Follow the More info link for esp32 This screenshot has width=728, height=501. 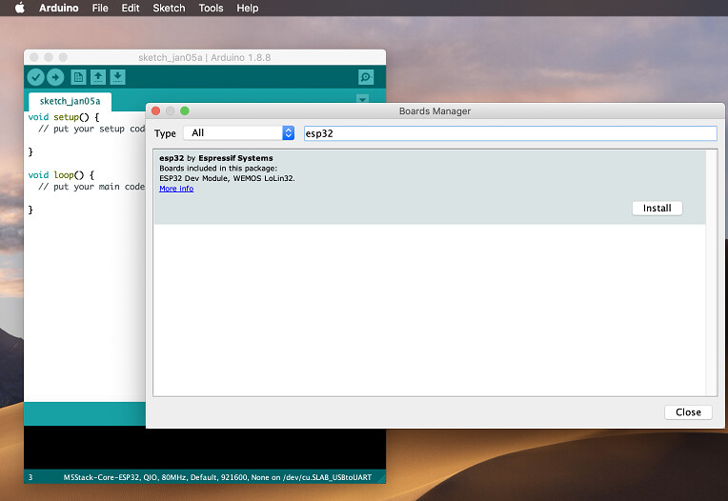[x=176, y=189]
